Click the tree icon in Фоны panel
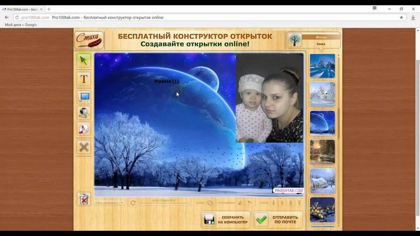The width and height of the screenshot is (420, 236). [x=295, y=40]
